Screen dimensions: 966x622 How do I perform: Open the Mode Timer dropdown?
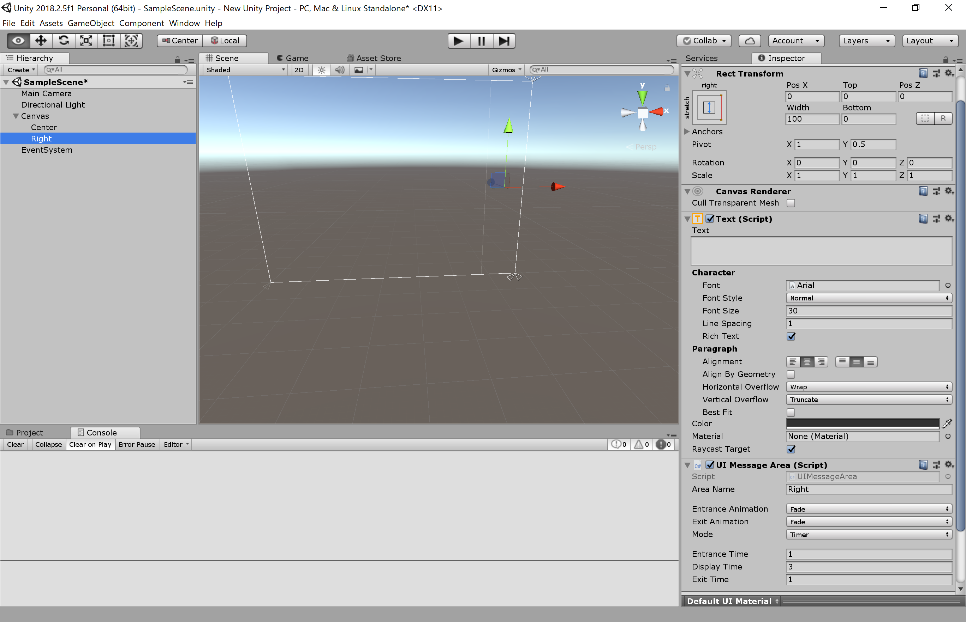869,534
